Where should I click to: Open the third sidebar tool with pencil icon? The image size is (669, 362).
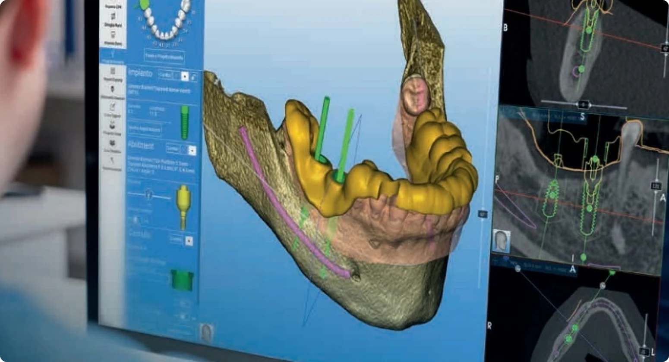113,109
